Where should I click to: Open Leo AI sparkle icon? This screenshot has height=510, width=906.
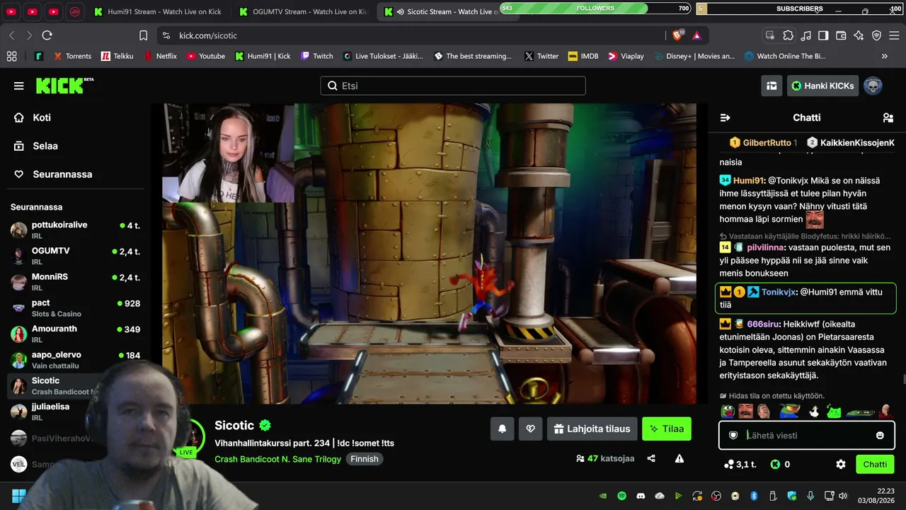pos(859,35)
